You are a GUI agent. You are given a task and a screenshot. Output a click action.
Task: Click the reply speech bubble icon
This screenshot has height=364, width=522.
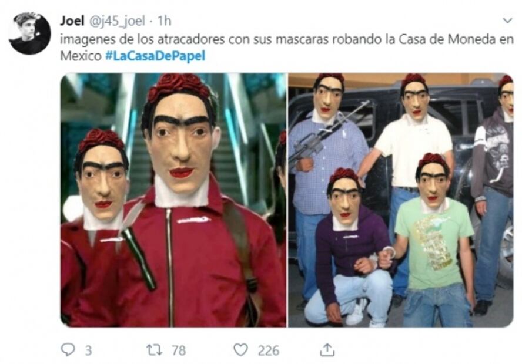[68, 350]
